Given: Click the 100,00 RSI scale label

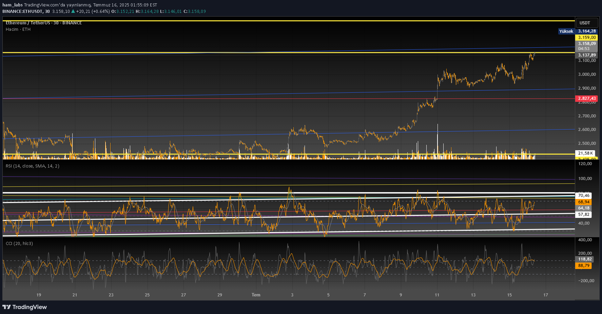Looking at the screenshot, I should [x=585, y=179].
